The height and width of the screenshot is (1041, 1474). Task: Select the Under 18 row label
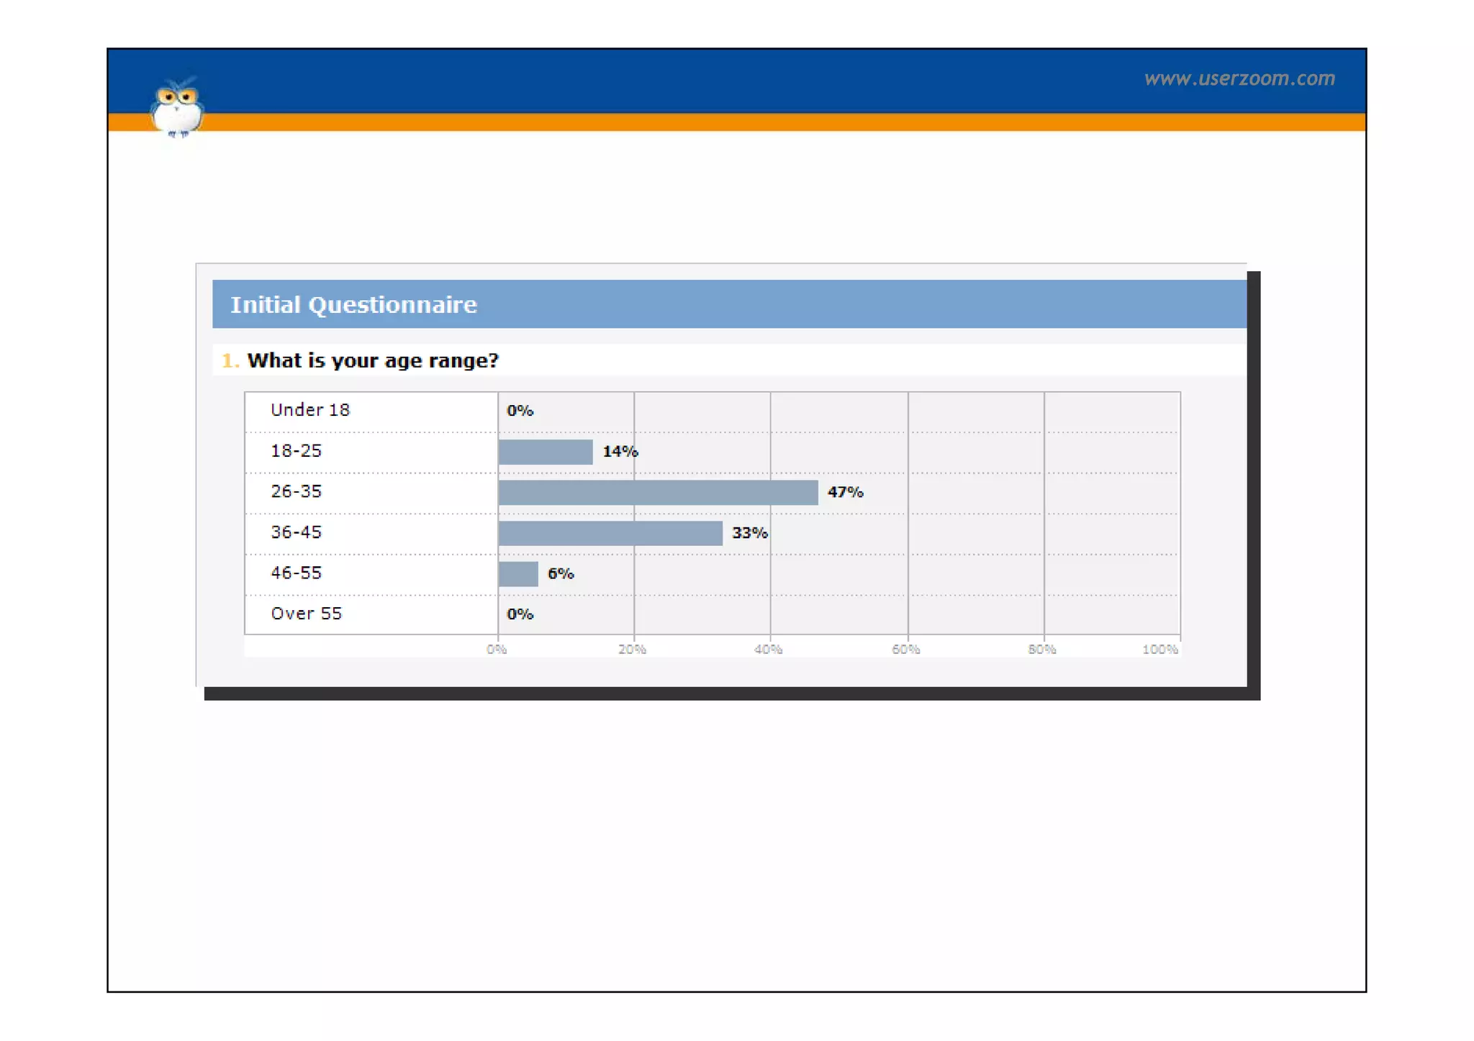click(x=309, y=410)
